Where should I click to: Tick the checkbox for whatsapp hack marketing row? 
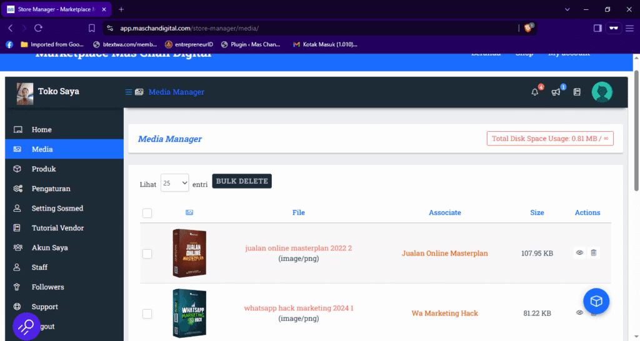pos(147,314)
